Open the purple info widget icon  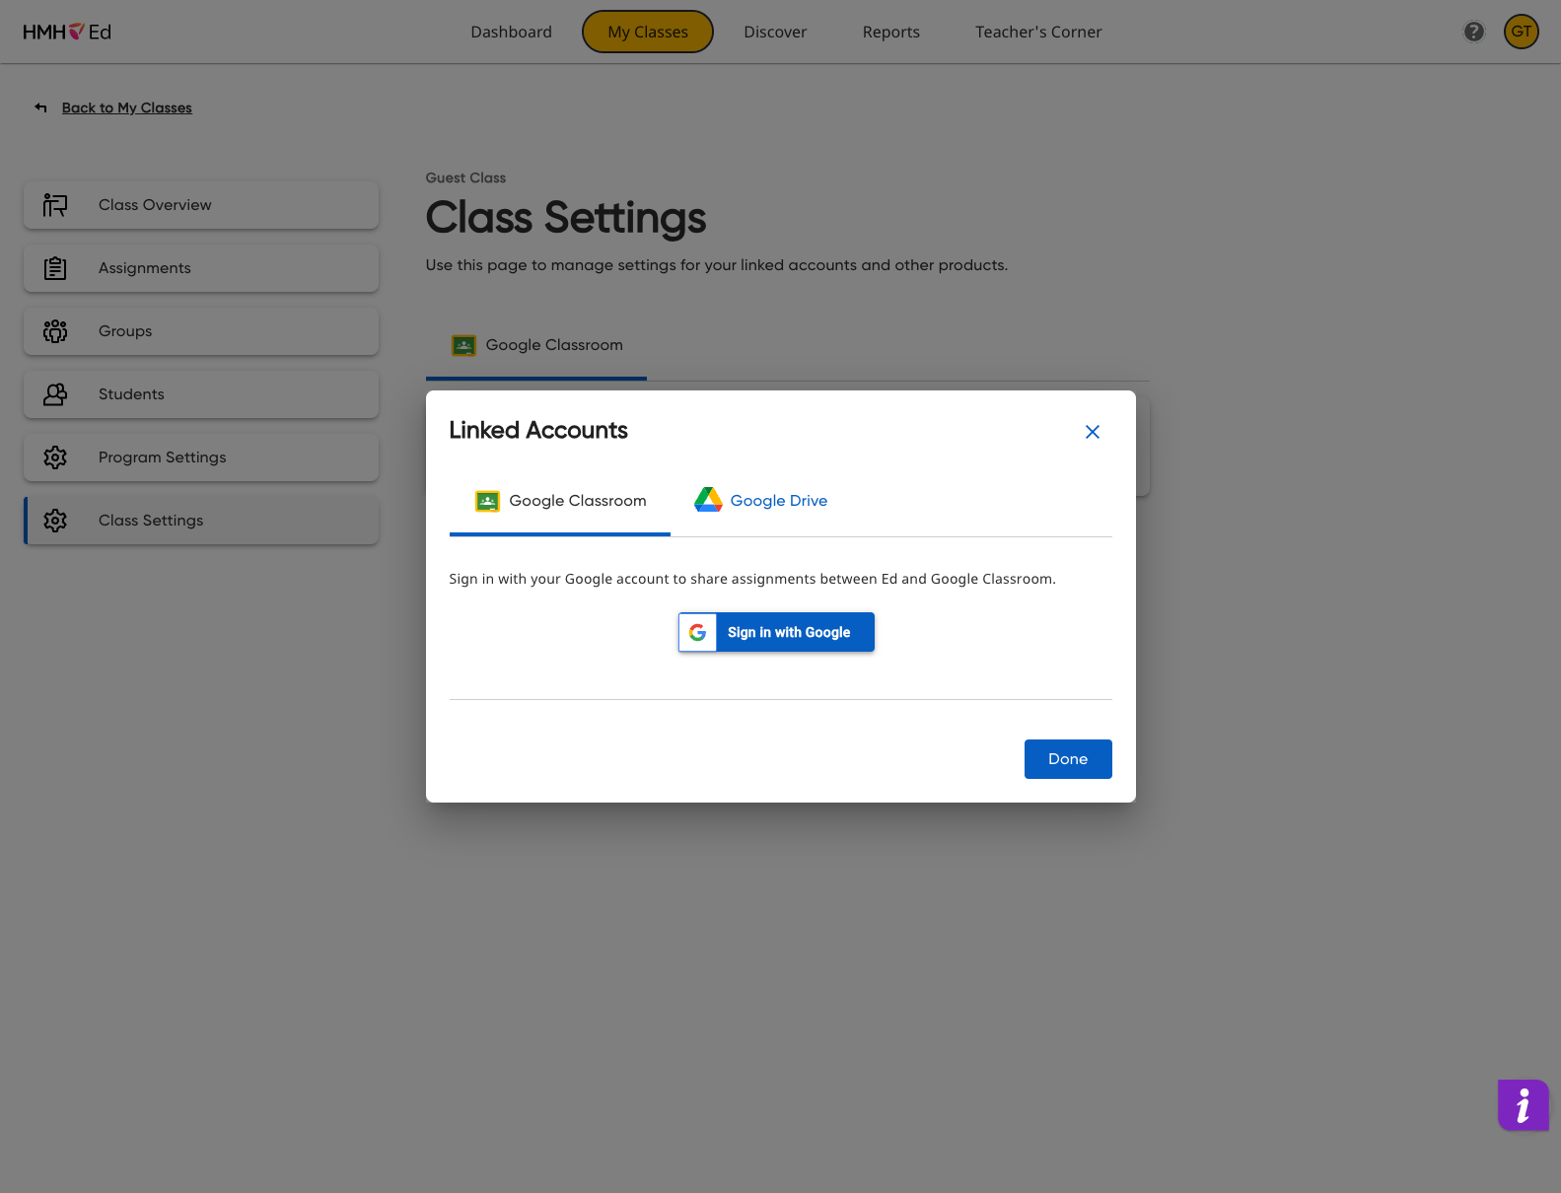click(1523, 1104)
